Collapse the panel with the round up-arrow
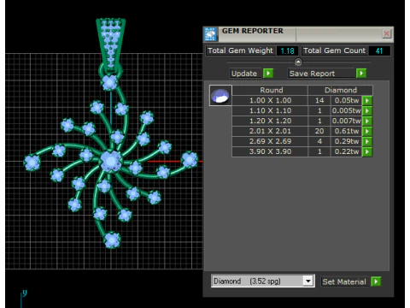Viewport: 410px width, 308px height. [298, 62]
